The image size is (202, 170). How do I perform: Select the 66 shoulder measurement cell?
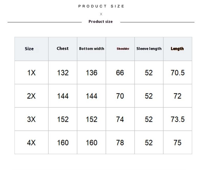[120, 73]
